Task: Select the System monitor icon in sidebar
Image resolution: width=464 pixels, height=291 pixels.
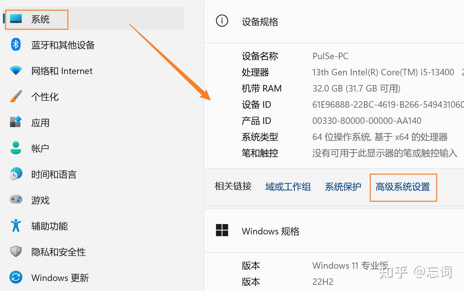Action: click(x=16, y=19)
